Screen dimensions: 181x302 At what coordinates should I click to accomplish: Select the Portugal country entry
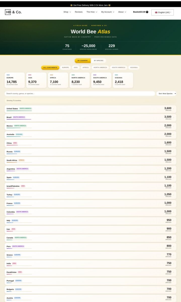(x=90, y=281)
